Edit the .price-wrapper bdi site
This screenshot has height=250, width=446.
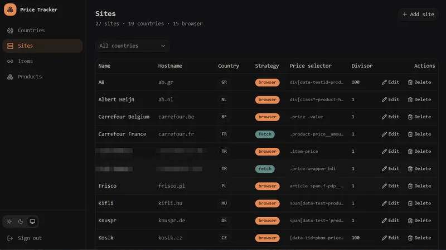click(x=390, y=169)
